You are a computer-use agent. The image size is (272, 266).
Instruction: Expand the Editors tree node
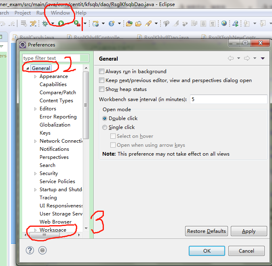36,109
